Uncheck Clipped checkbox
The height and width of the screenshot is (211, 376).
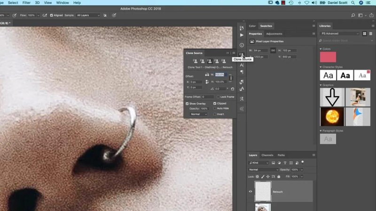(215, 103)
